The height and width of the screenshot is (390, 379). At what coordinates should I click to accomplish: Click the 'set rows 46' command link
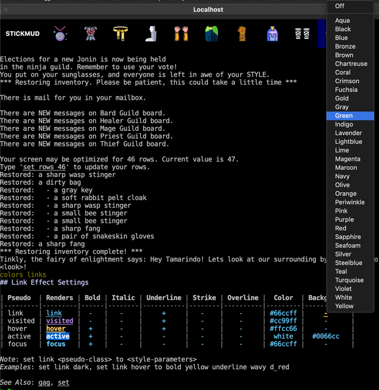[44, 167]
